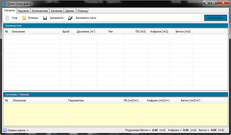Switch to the Търсене tab
This screenshot has height=135, width=231.
pyautogui.click(x=23, y=11)
